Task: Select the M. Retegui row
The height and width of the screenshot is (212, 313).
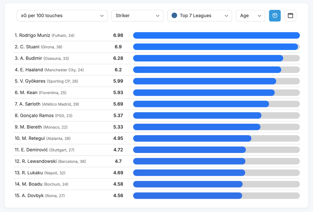Action: pyautogui.click(x=156, y=138)
